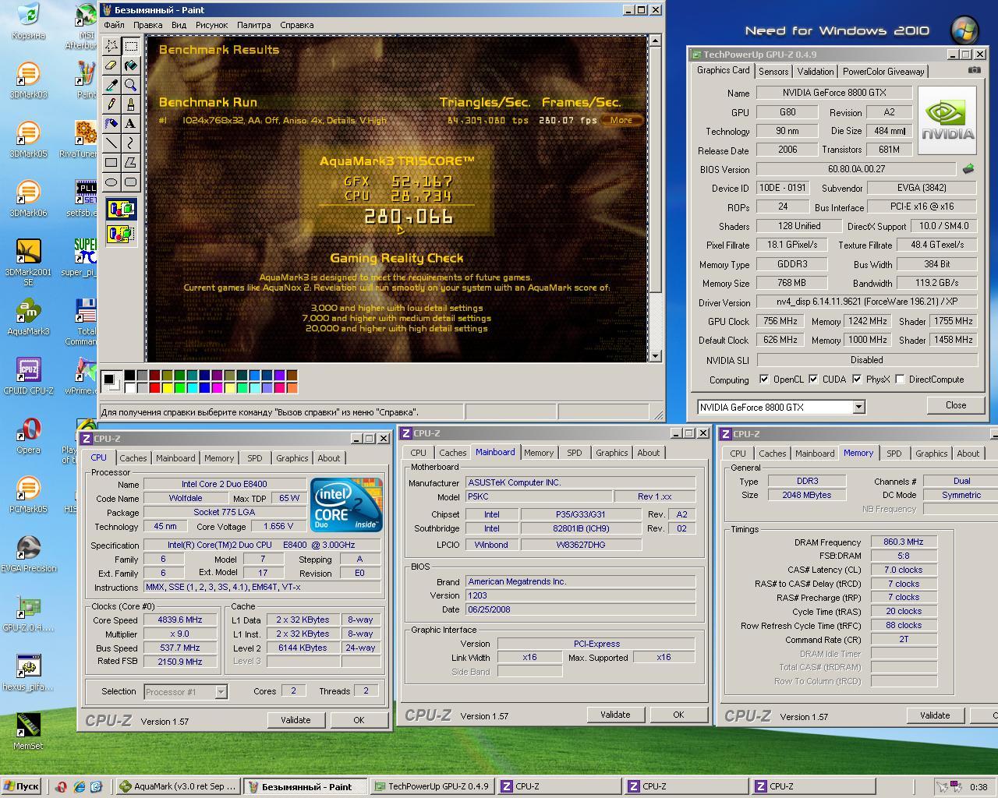
Task: Choose the Airbrush spray tool
Action: coord(111,124)
